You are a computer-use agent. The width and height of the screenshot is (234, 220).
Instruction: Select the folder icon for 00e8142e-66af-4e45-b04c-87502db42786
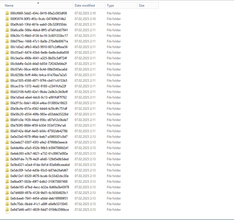(7, 131)
